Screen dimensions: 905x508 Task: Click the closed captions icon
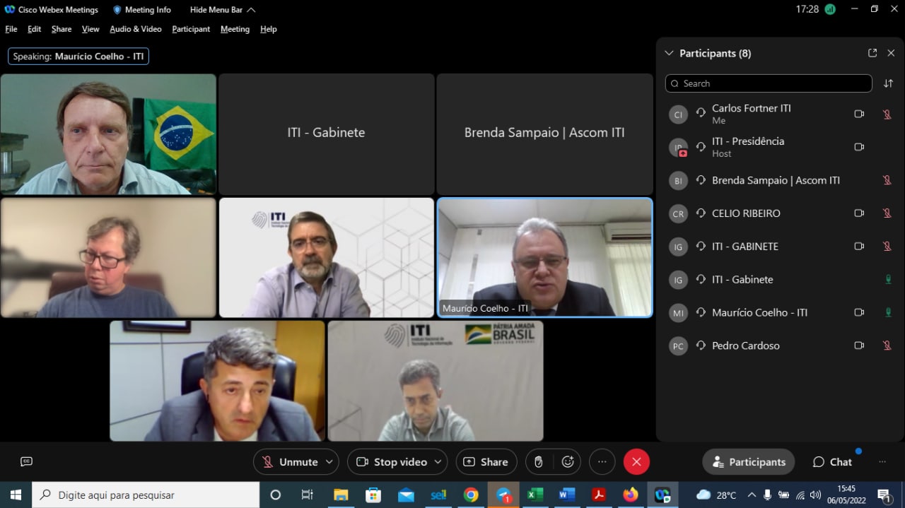tap(27, 461)
